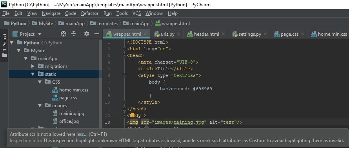Collapse the Python root folder

(x=12, y=43)
